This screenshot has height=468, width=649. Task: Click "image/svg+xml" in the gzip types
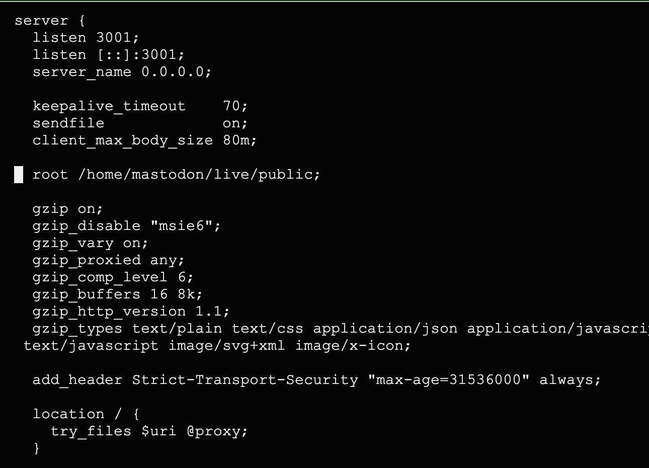226,346
